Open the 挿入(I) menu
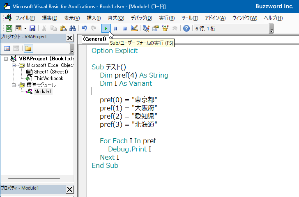Image resolution: width=299 pixels, height=197 pixels. (94, 18)
